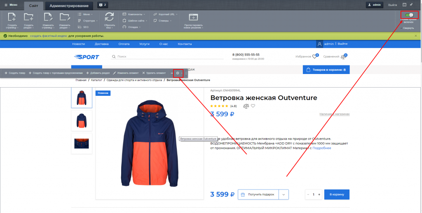The image size is (422, 213).
Task: Collapse the panel with Свернуть
Action: (x=407, y=28)
